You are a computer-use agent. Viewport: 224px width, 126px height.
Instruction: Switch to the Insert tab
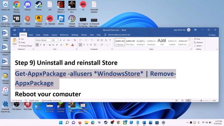point(31,35)
